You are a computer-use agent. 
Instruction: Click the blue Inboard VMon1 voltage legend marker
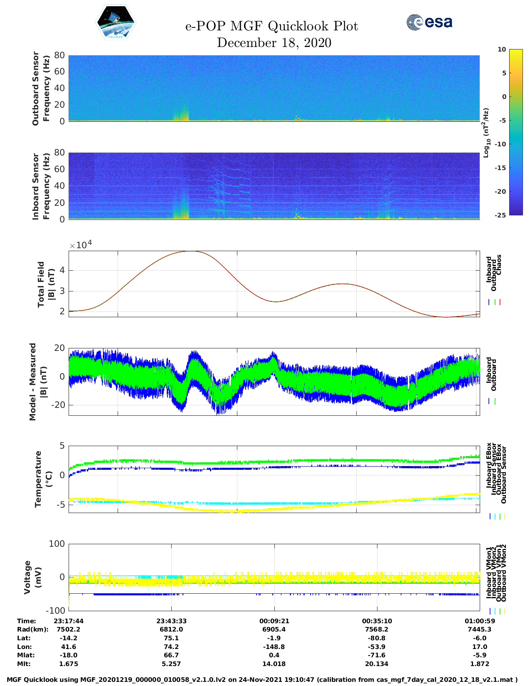click(490, 611)
